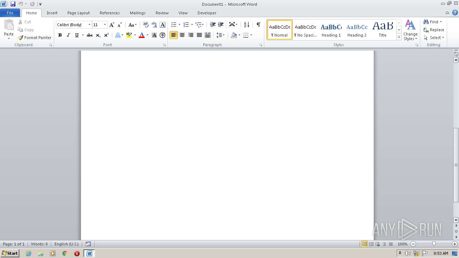Screen dimensions: 459x258
Task: Click the Windows Start button
Action: click(10, 253)
